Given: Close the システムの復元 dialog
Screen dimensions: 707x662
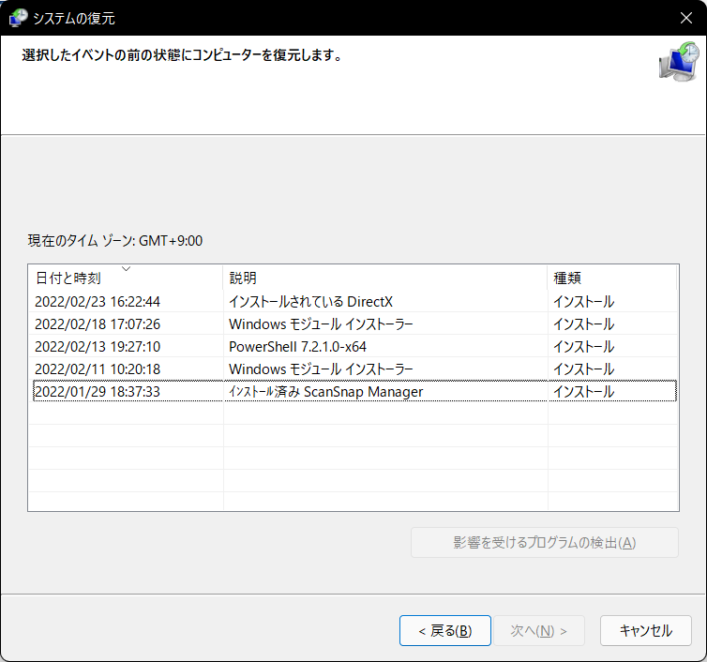Looking at the screenshot, I should 686,18.
